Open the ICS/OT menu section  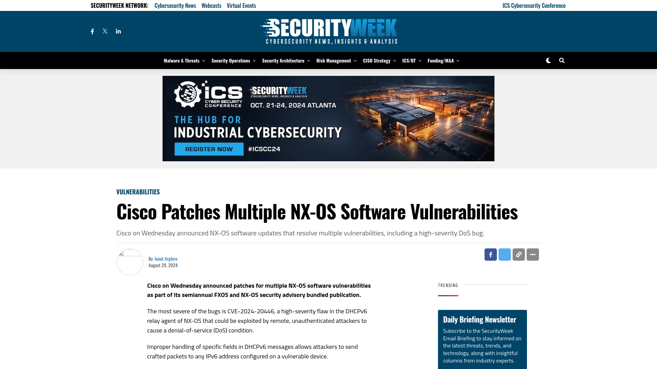click(409, 60)
